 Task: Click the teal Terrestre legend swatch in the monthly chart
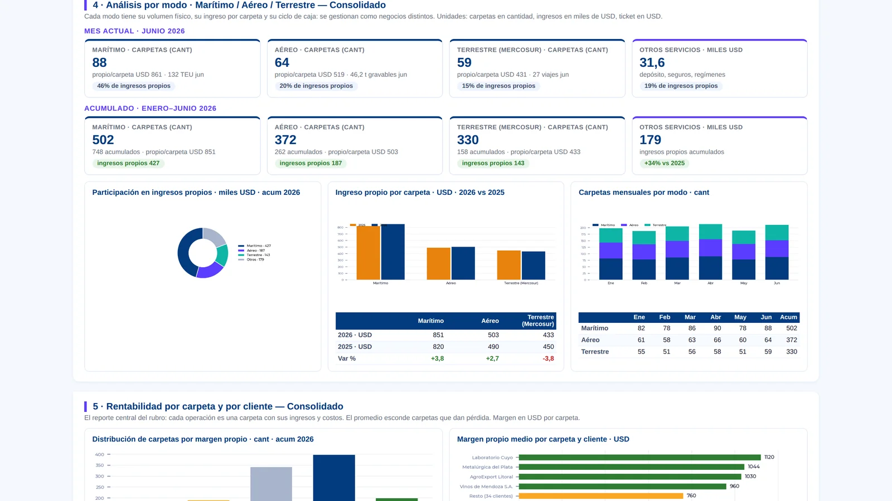647,225
